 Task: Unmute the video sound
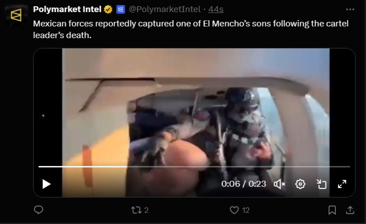(x=279, y=184)
